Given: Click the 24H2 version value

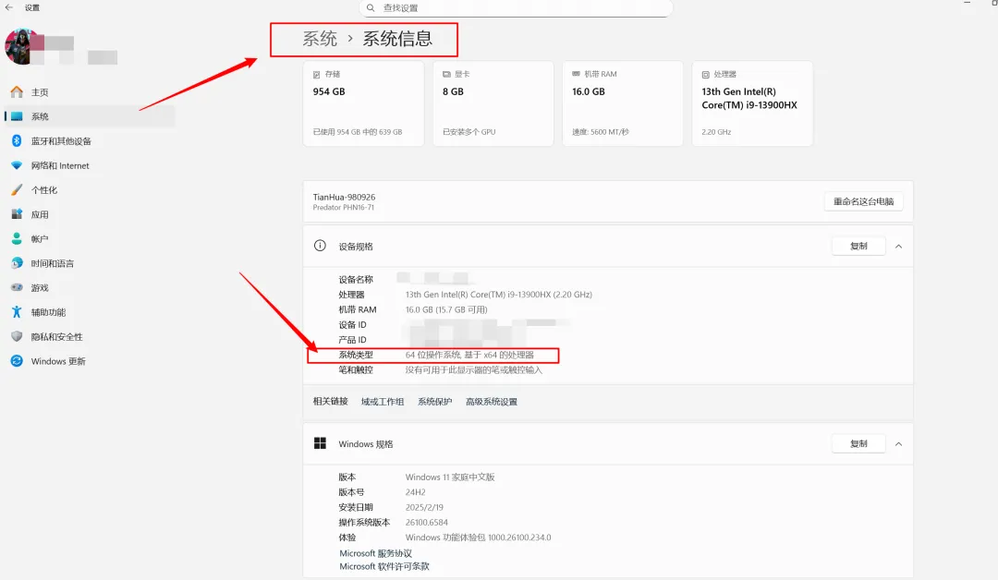Looking at the screenshot, I should pyautogui.click(x=416, y=492).
